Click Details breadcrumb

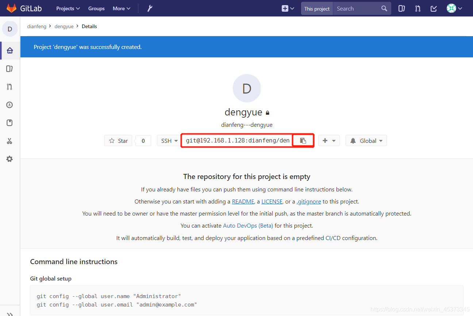coord(89,26)
